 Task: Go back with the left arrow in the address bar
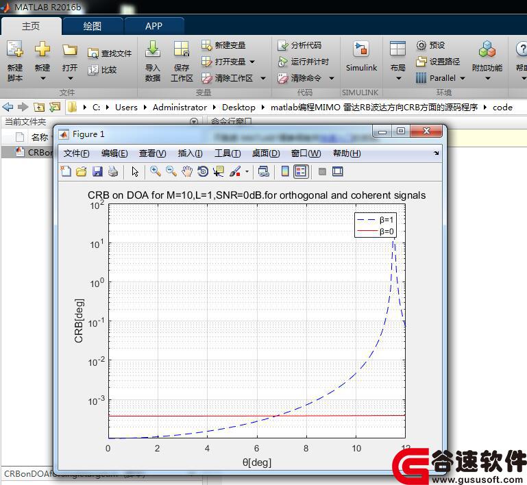point(8,107)
